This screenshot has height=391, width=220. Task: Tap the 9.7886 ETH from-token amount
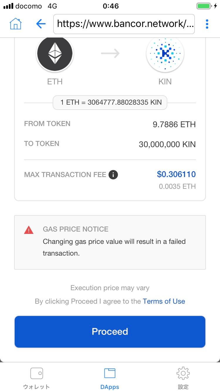click(174, 124)
